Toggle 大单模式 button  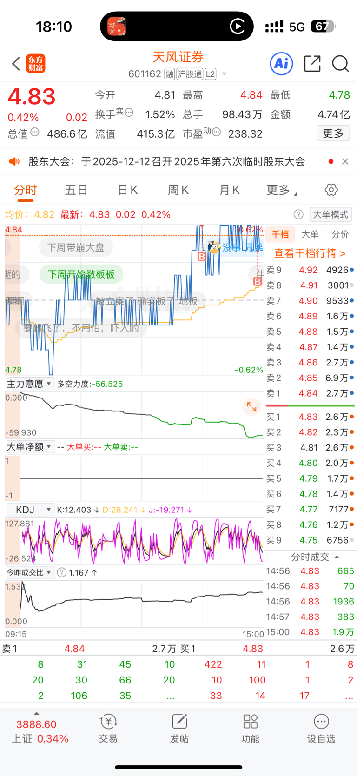330,214
